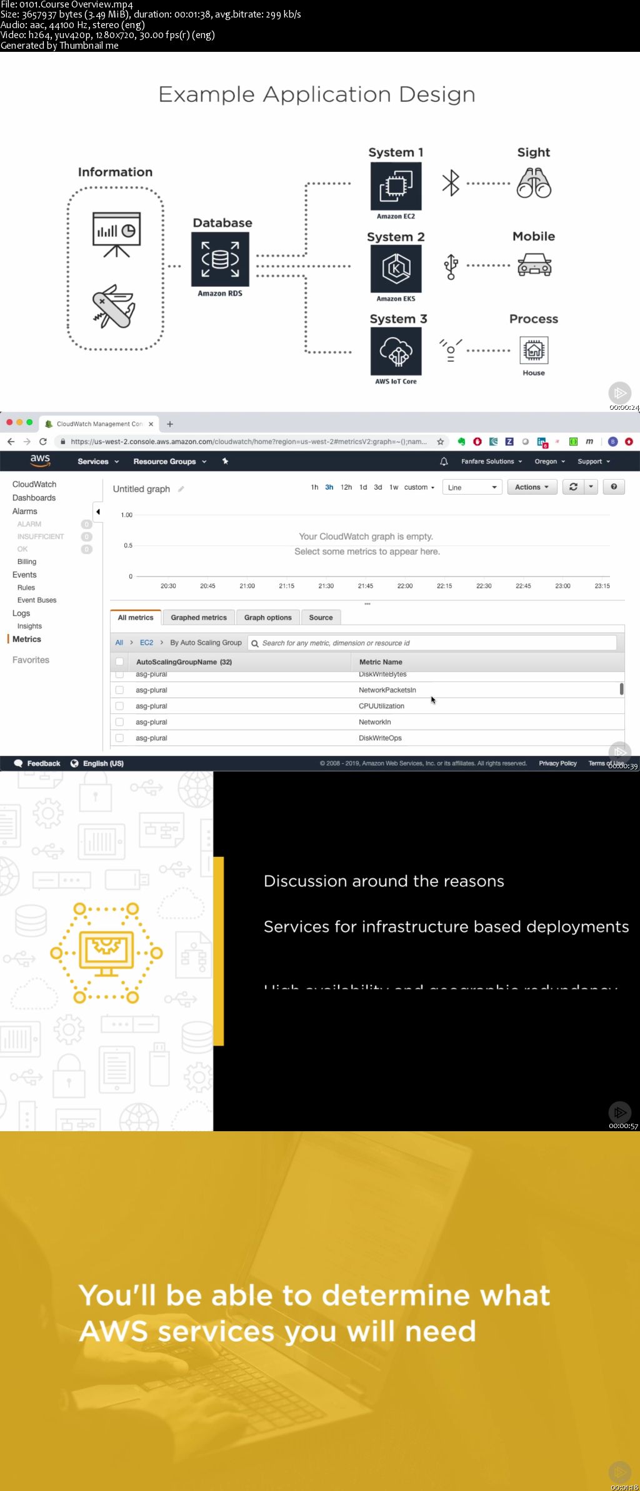This screenshot has height=1491, width=640.
Task: Click the LinkedIn extension icon
Action: 542,442
